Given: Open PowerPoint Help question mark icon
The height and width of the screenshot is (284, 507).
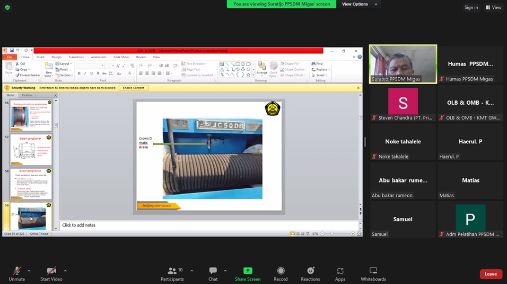Looking at the screenshot, I should point(360,57).
